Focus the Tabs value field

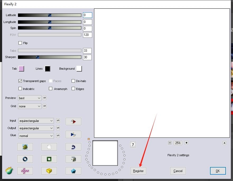point(87,51)
